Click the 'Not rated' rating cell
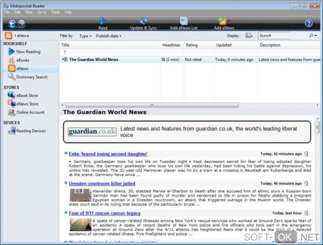323x245 pixels. pyautogui.click(x=193, y=60)
